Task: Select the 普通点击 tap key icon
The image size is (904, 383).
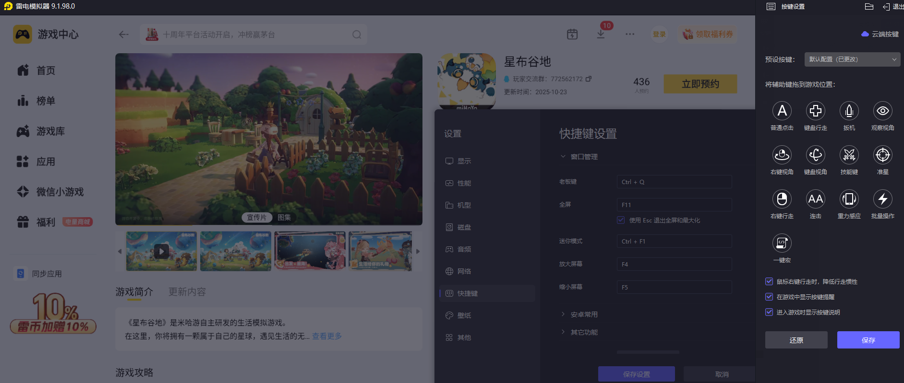Action: click(x=782, y=111)
